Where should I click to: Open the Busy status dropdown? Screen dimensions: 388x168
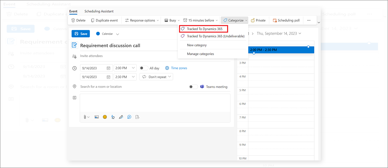click(x=172, y=20)
